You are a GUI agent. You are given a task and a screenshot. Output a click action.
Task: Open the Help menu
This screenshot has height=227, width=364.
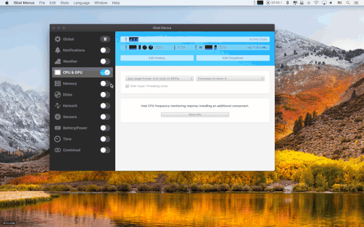(116, 3)
